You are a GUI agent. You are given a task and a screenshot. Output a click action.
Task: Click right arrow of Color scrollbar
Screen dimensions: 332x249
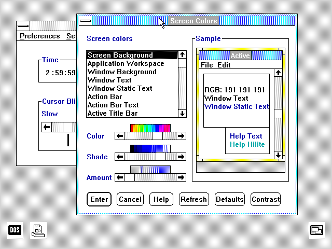pos(181,136)
